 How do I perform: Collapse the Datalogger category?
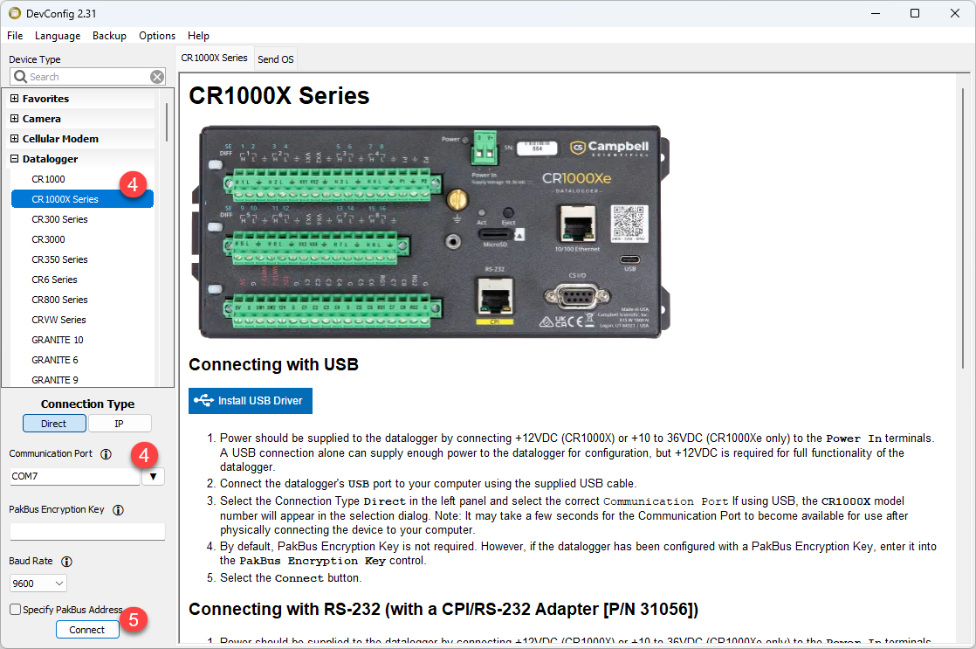pos(15,159)
